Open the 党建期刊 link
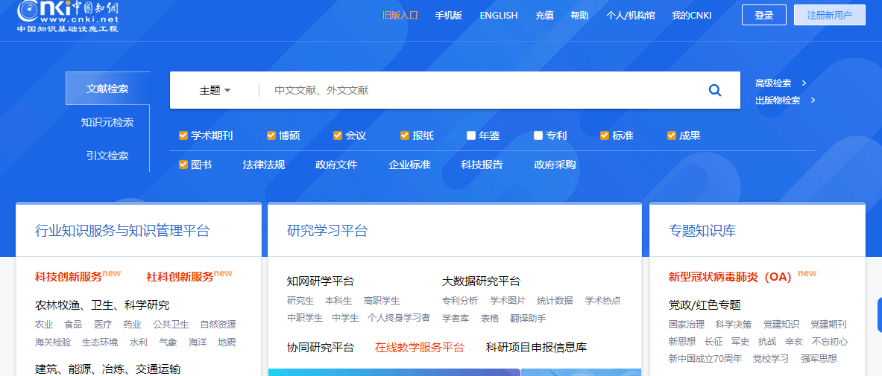This screenshot has width=882, height=376. (828, 325)
